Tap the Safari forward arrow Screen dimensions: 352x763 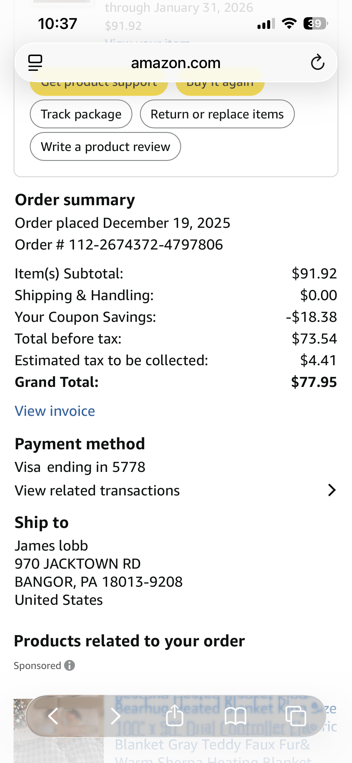[x=115, y=716]
